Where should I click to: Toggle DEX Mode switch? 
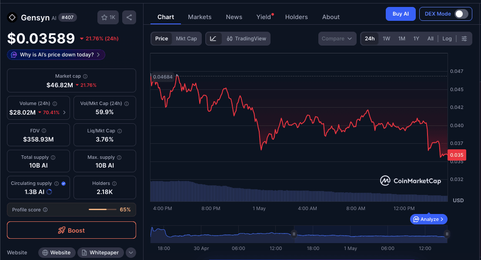461,14
